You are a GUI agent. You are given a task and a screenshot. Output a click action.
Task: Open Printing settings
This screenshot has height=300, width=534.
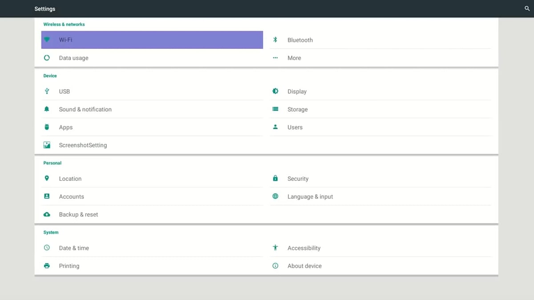tap(69, 265)
